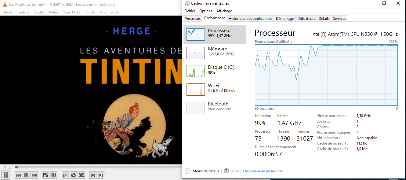Open Ouvrir le Moniteur de ressources link
This screenshot has height=180, width=406.
coord(256,171)
